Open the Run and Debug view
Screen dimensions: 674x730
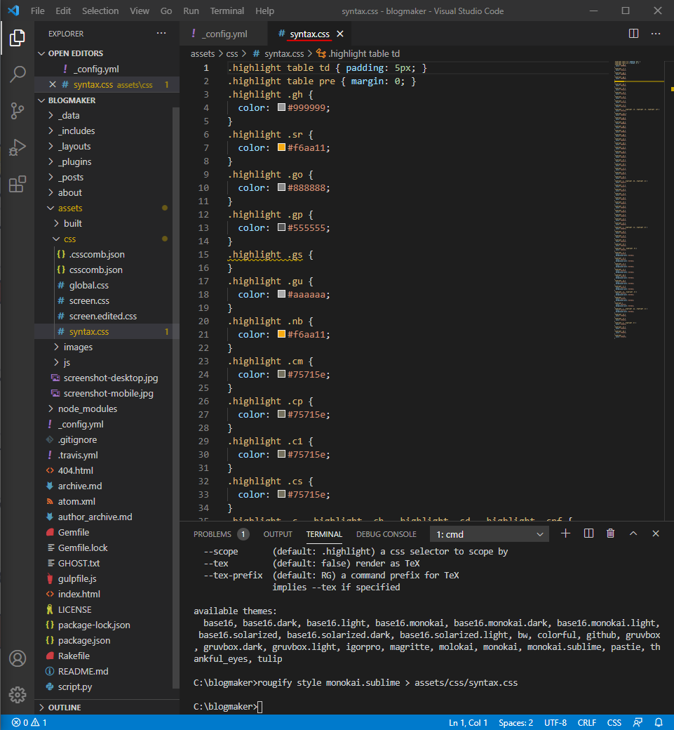coord(18,147)
